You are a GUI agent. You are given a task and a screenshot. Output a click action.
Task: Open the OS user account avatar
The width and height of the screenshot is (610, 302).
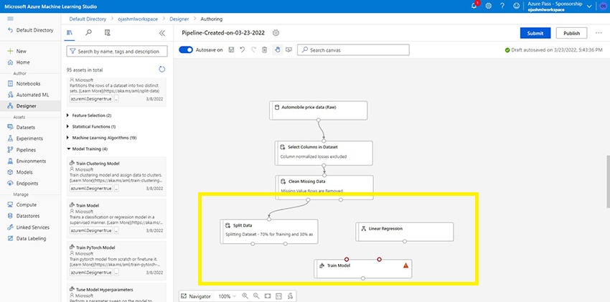(604, 6)
